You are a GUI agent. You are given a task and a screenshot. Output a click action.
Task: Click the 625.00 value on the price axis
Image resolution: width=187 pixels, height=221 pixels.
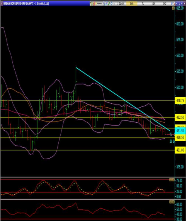point(180,8)
